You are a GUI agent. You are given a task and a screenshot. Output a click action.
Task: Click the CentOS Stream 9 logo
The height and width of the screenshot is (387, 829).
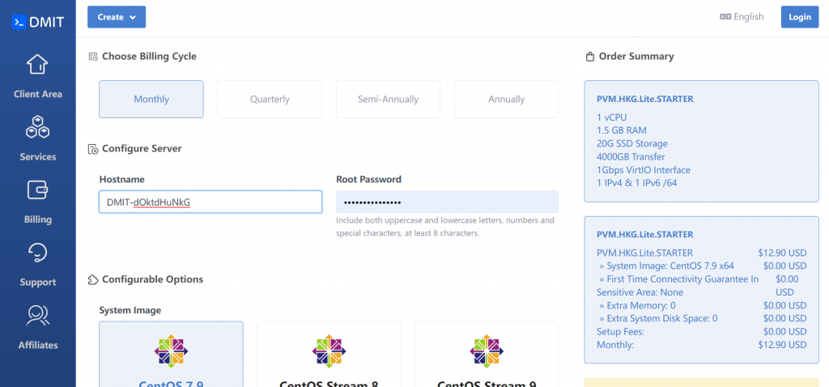(487, 351)
